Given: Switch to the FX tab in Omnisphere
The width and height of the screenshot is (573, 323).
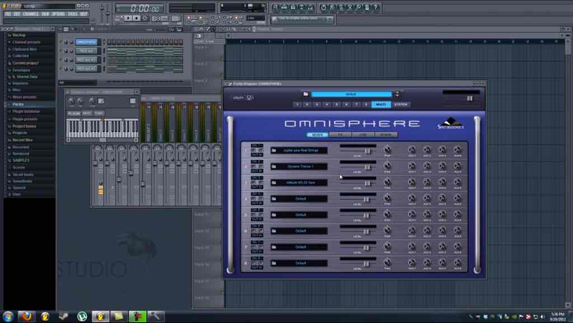Looking at the screenshot, I should coord(340,135).
